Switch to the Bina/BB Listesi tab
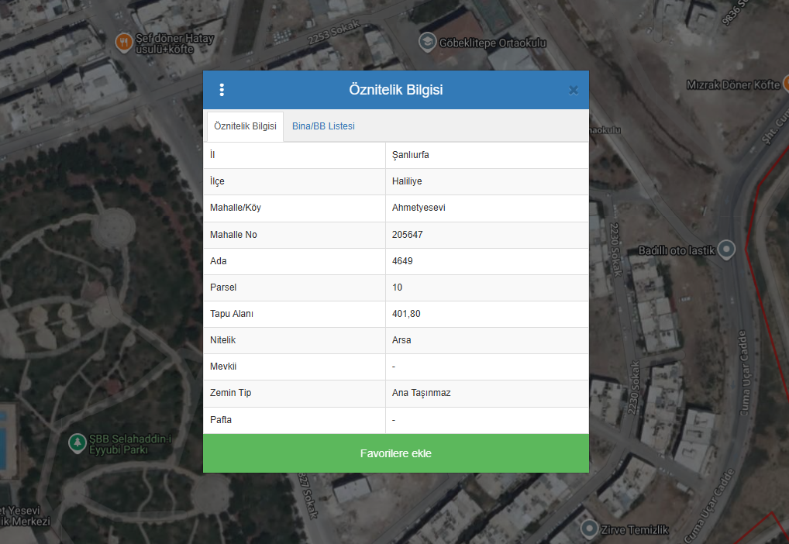The height and width of the screenshot is (544, 789). (323, 126)
